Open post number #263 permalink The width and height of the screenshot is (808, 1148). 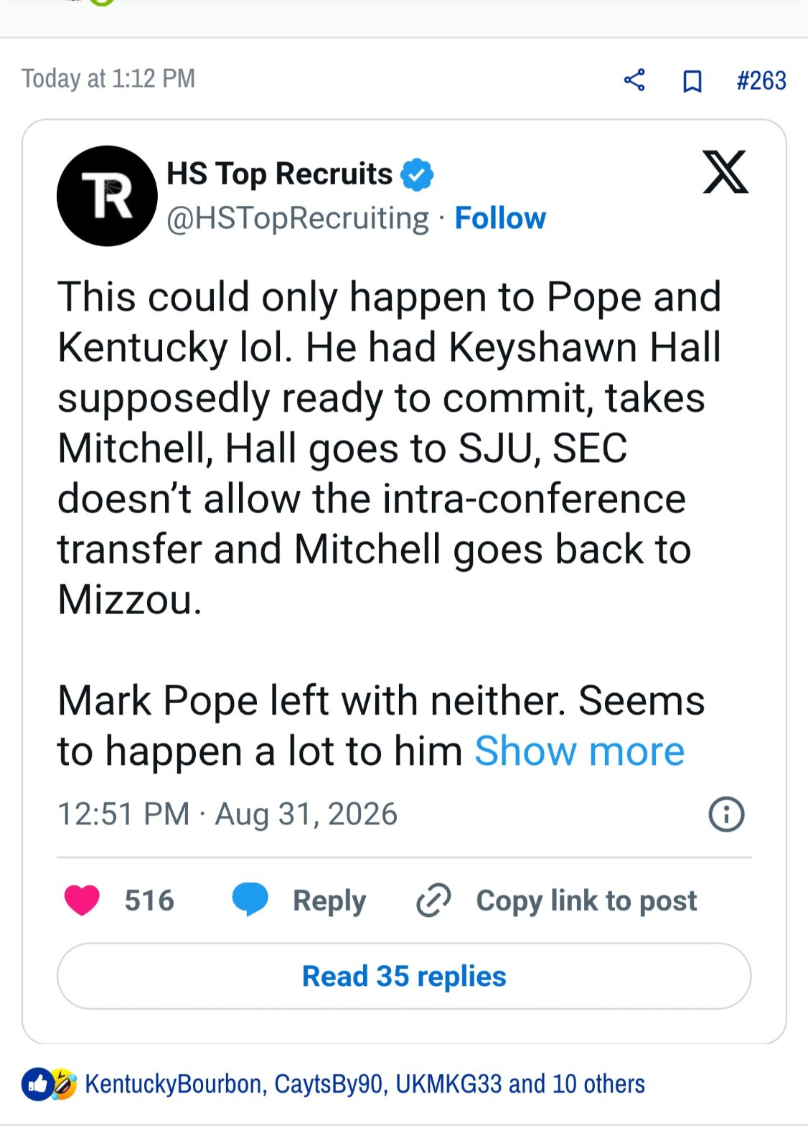coord(761,80)
